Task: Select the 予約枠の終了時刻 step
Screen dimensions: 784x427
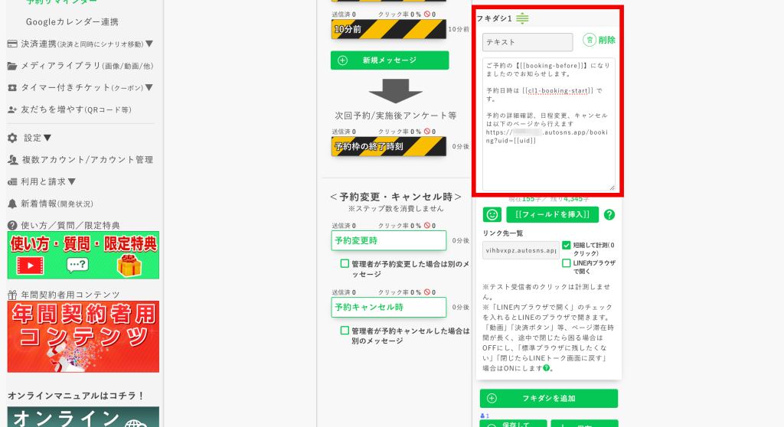Action: coord(388,146)
